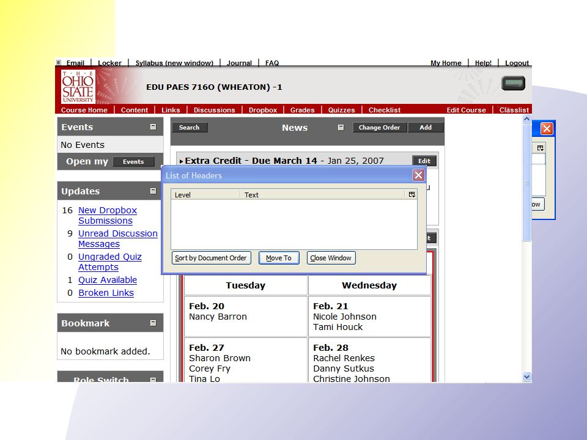This screenshot has height=440, width=587.
Task: Open Broken Links link
Action: (106, 293)
